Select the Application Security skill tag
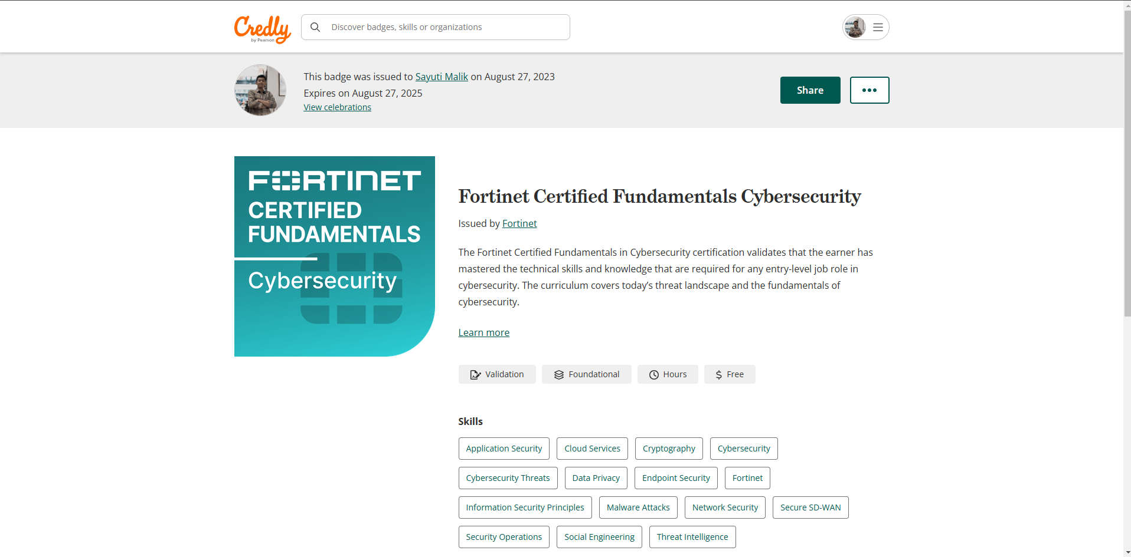Viewport: 1131px width, 557px height. pos(504,449)
